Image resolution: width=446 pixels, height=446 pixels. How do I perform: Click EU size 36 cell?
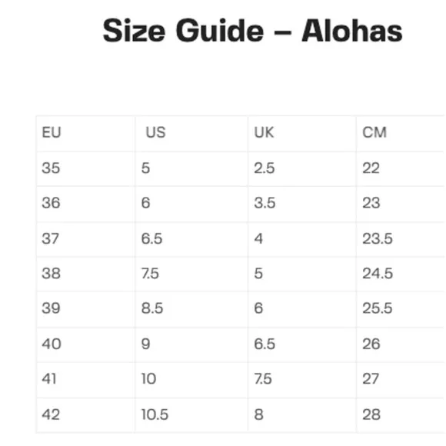(x=86, y=204)
